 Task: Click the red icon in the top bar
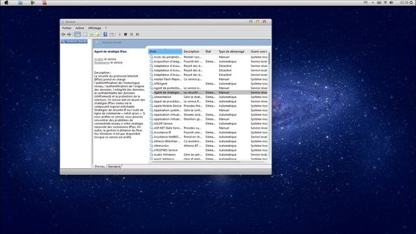45,3
